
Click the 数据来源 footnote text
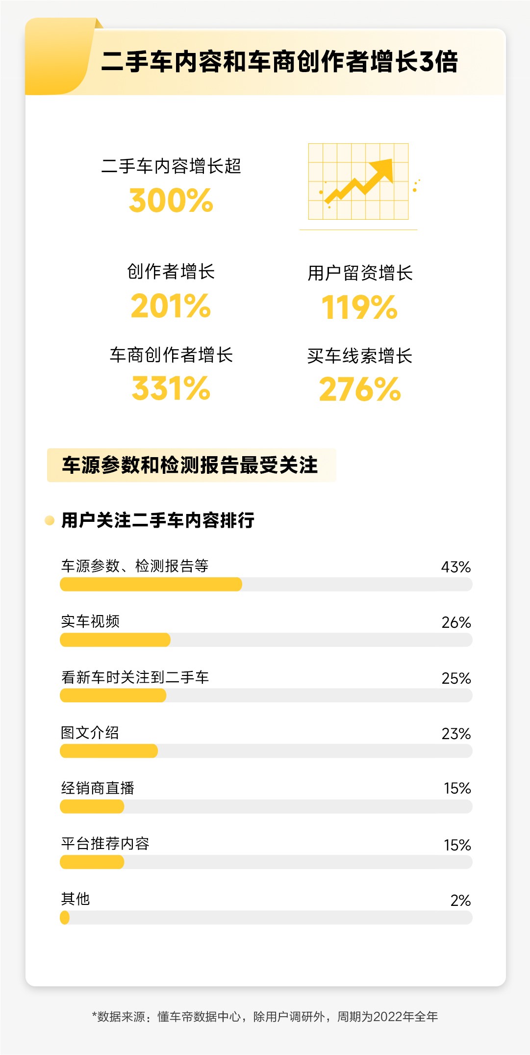265,1016
